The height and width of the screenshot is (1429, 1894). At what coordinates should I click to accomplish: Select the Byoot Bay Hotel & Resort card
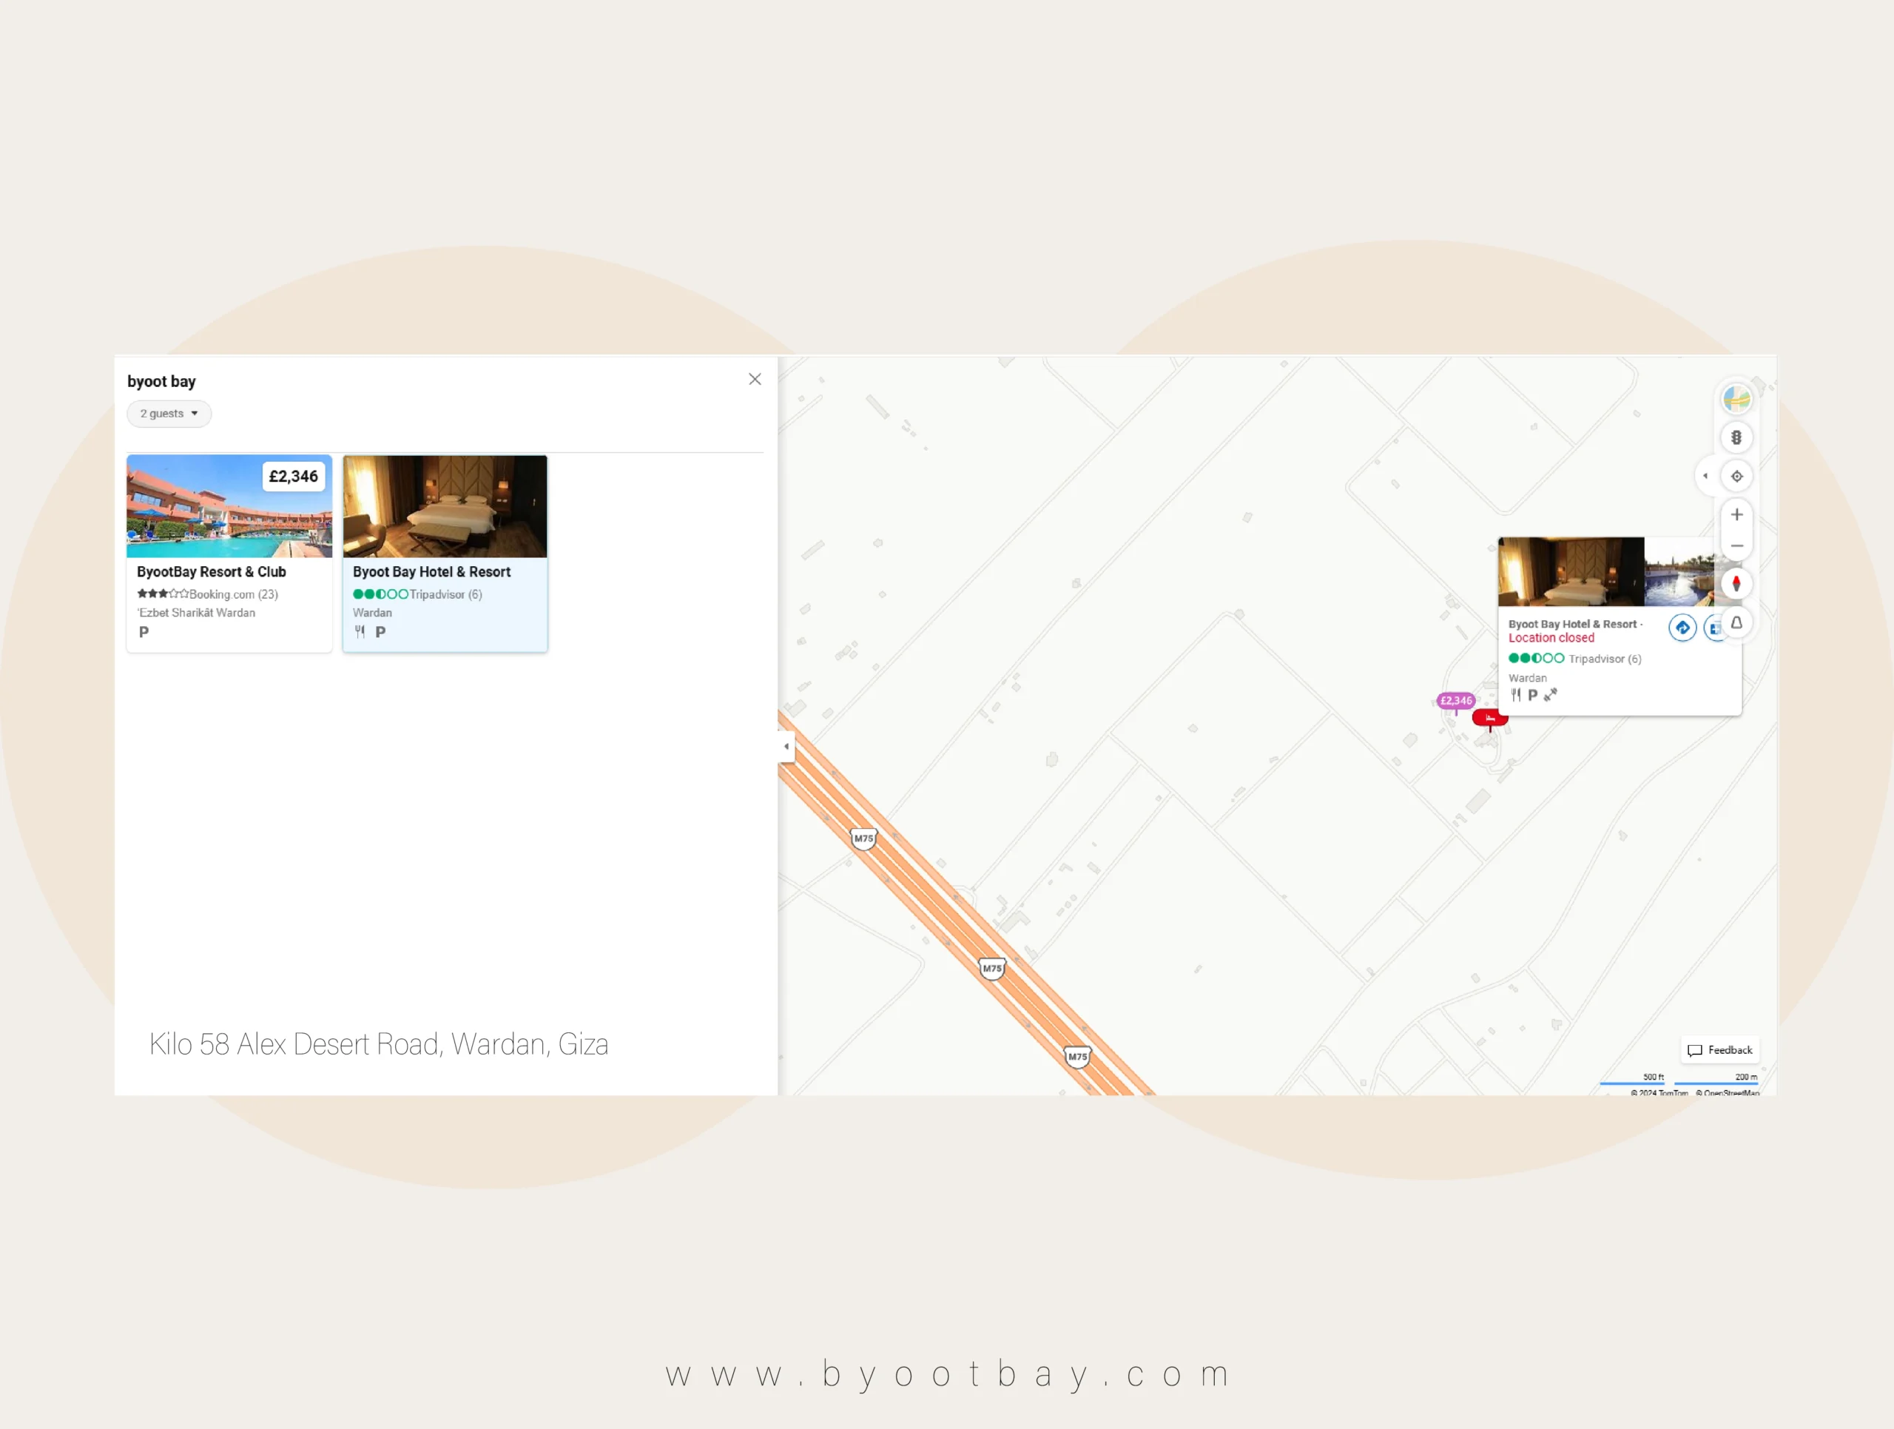pos(445,553)
